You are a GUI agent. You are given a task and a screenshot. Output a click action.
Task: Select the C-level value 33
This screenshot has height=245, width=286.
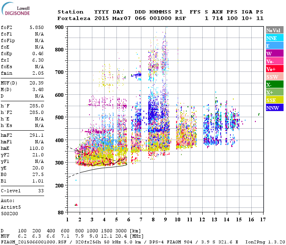tap(40, 191)
